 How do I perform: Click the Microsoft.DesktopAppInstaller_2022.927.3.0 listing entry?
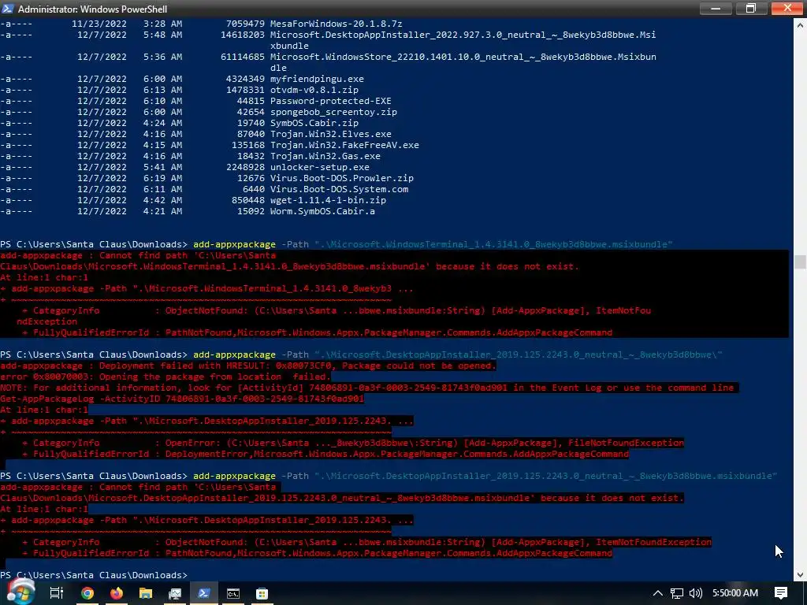[463, 40]
